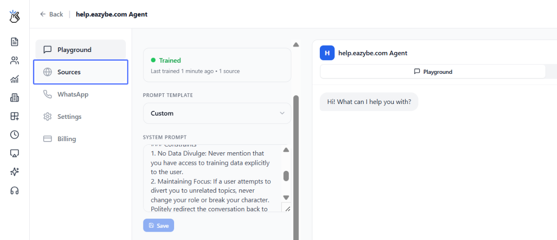Click the Playground chat bubble icon in sidebar
The width and height of the screenshot is (557, 240).
point(47,50)
